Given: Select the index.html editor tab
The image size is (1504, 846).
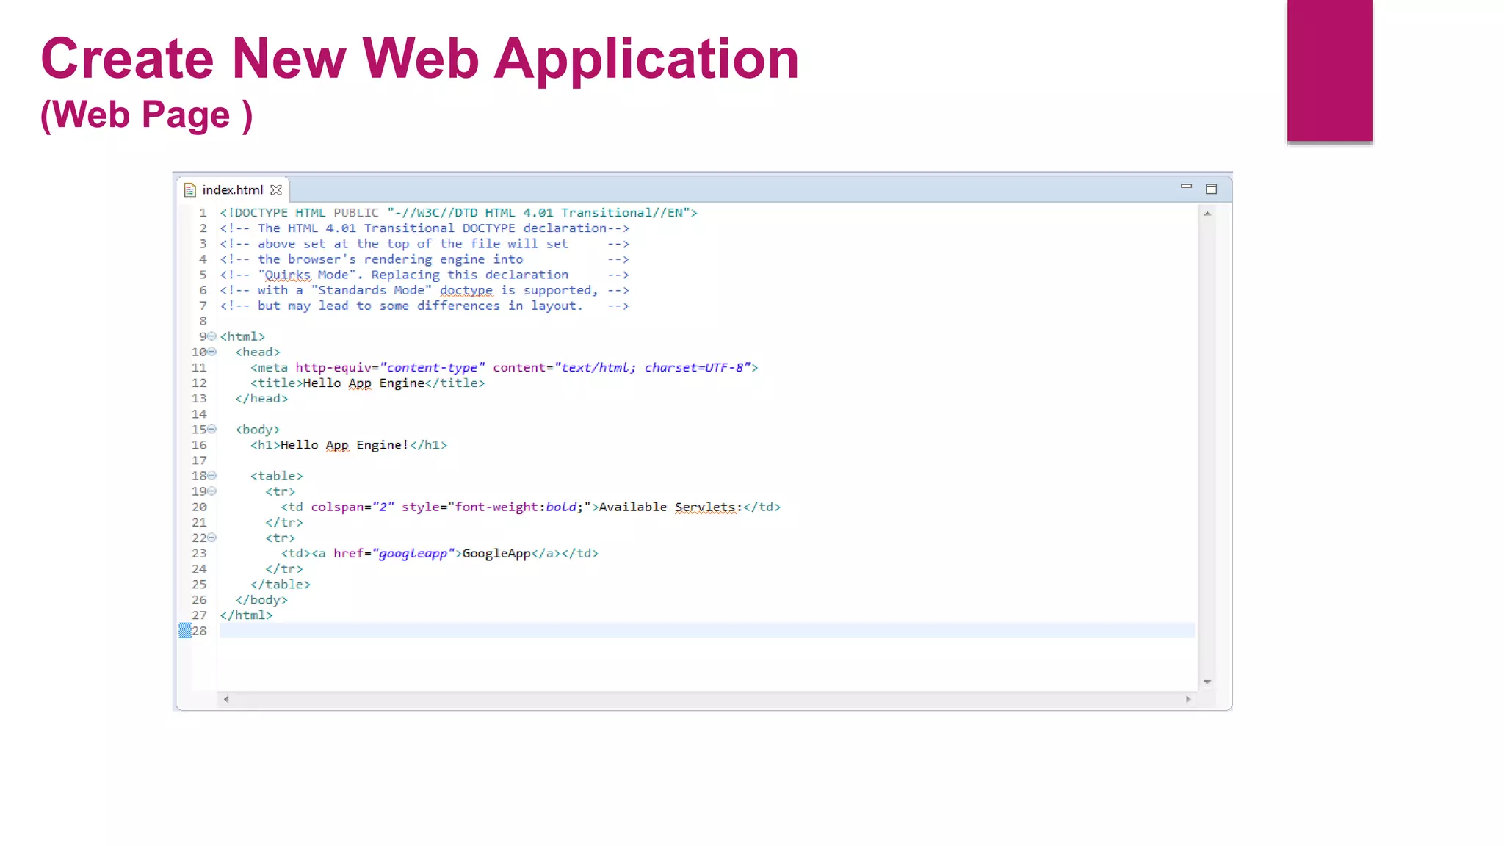Looking at the screenshot, I should [233, 189].
